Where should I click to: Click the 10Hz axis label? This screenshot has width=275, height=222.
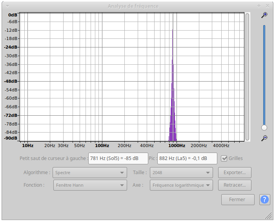pyautogui.click(x=28, y=146)
